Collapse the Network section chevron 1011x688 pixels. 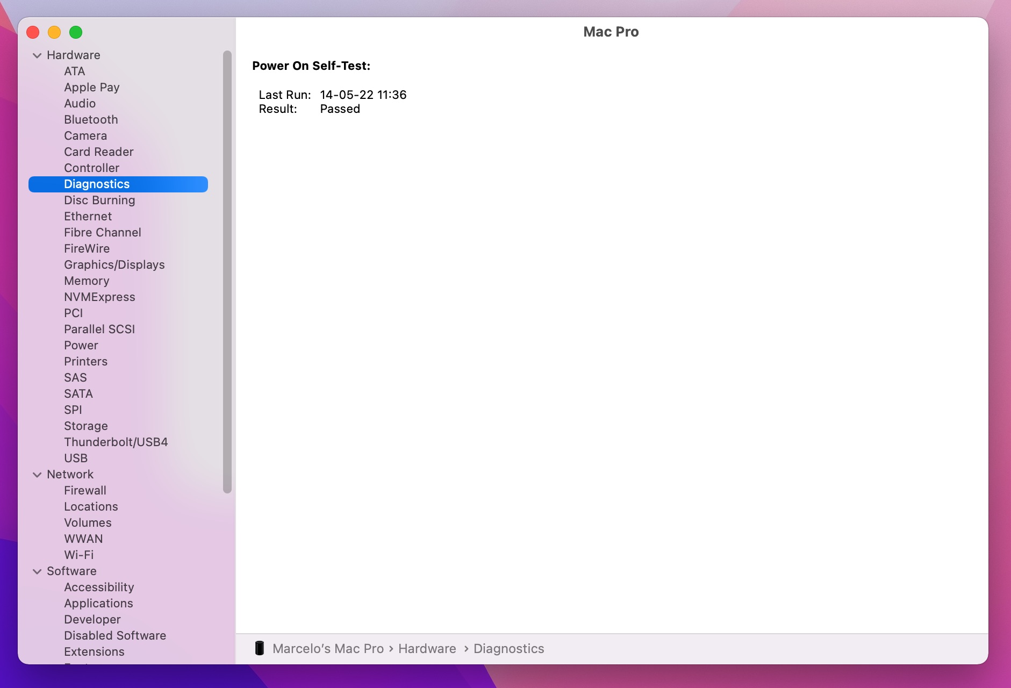pos(37,475)
